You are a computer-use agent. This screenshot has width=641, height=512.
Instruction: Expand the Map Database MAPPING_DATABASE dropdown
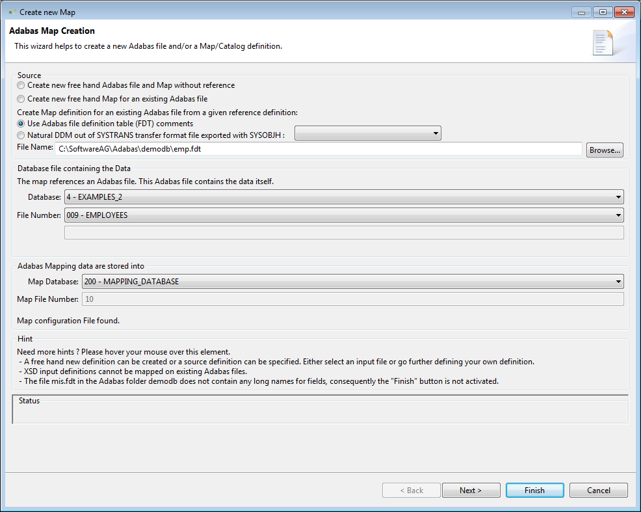(x=352, y=282)
